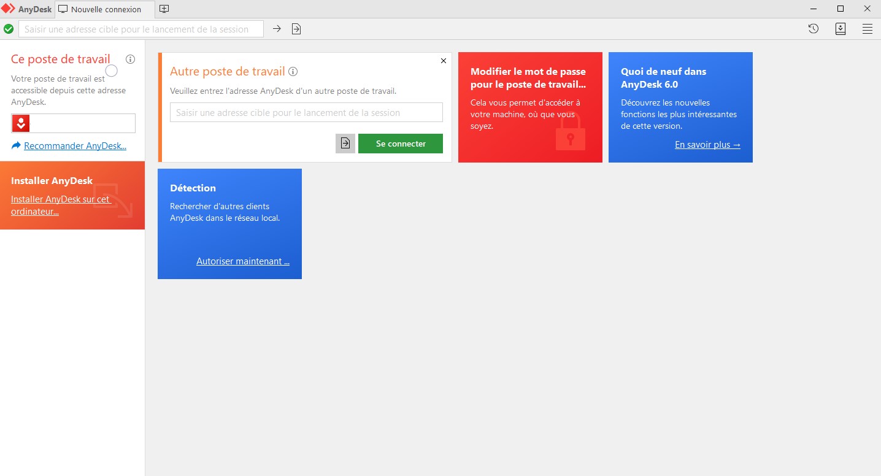
Task: Open session history clock icon
Action: [814, 29]
